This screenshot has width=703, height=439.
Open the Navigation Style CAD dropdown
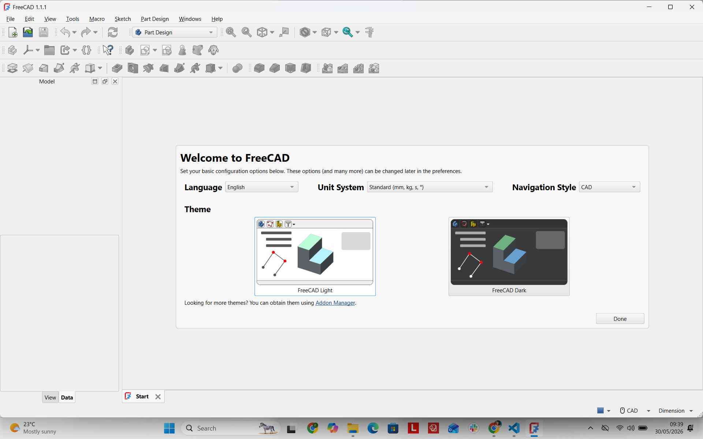click(609, 187)
